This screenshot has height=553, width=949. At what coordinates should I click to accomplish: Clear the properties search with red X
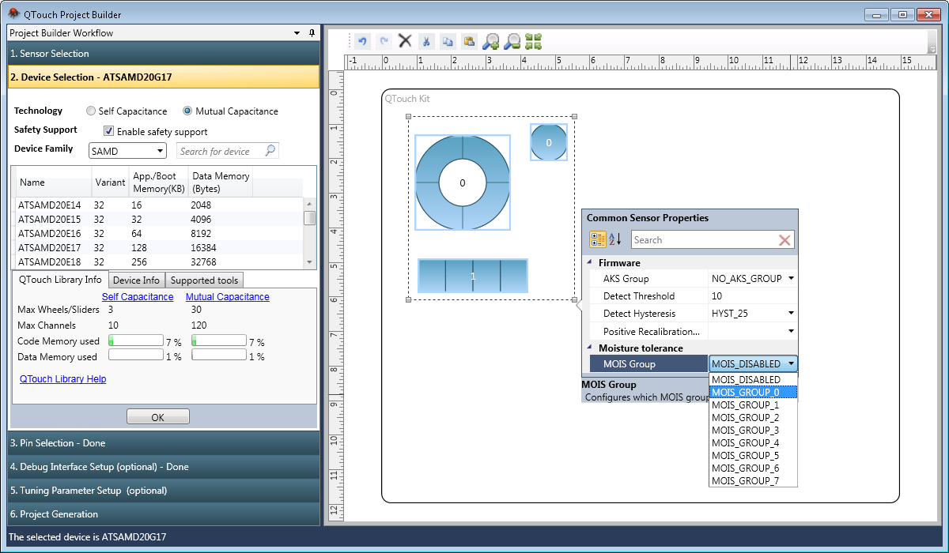click(x=785, y=240)
